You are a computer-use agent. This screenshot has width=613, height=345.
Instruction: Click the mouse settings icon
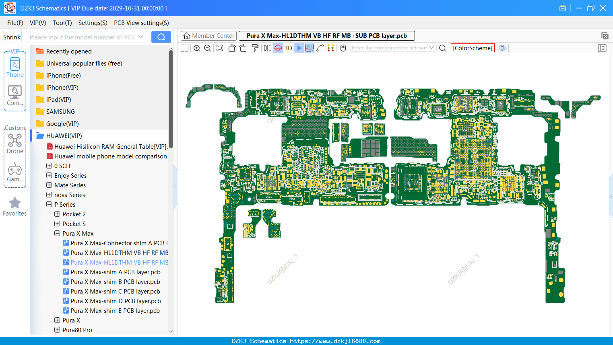point(343,48)
